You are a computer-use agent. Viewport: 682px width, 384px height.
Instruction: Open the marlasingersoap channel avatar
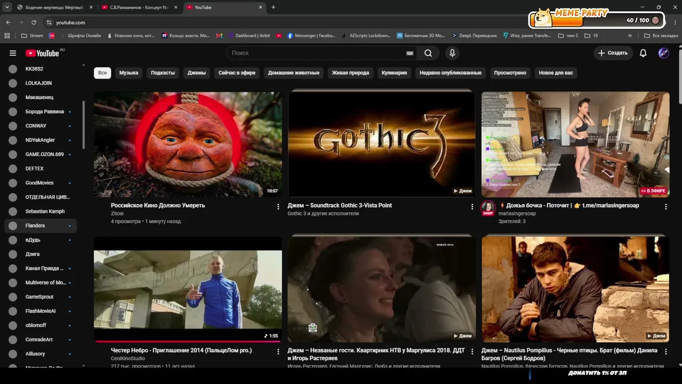[488, 208]
